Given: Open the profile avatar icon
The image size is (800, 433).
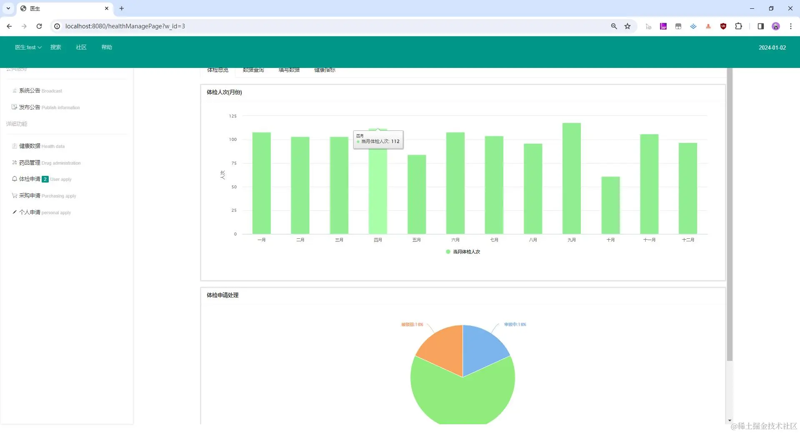Looking at the screenshot, I should point(775,26).
